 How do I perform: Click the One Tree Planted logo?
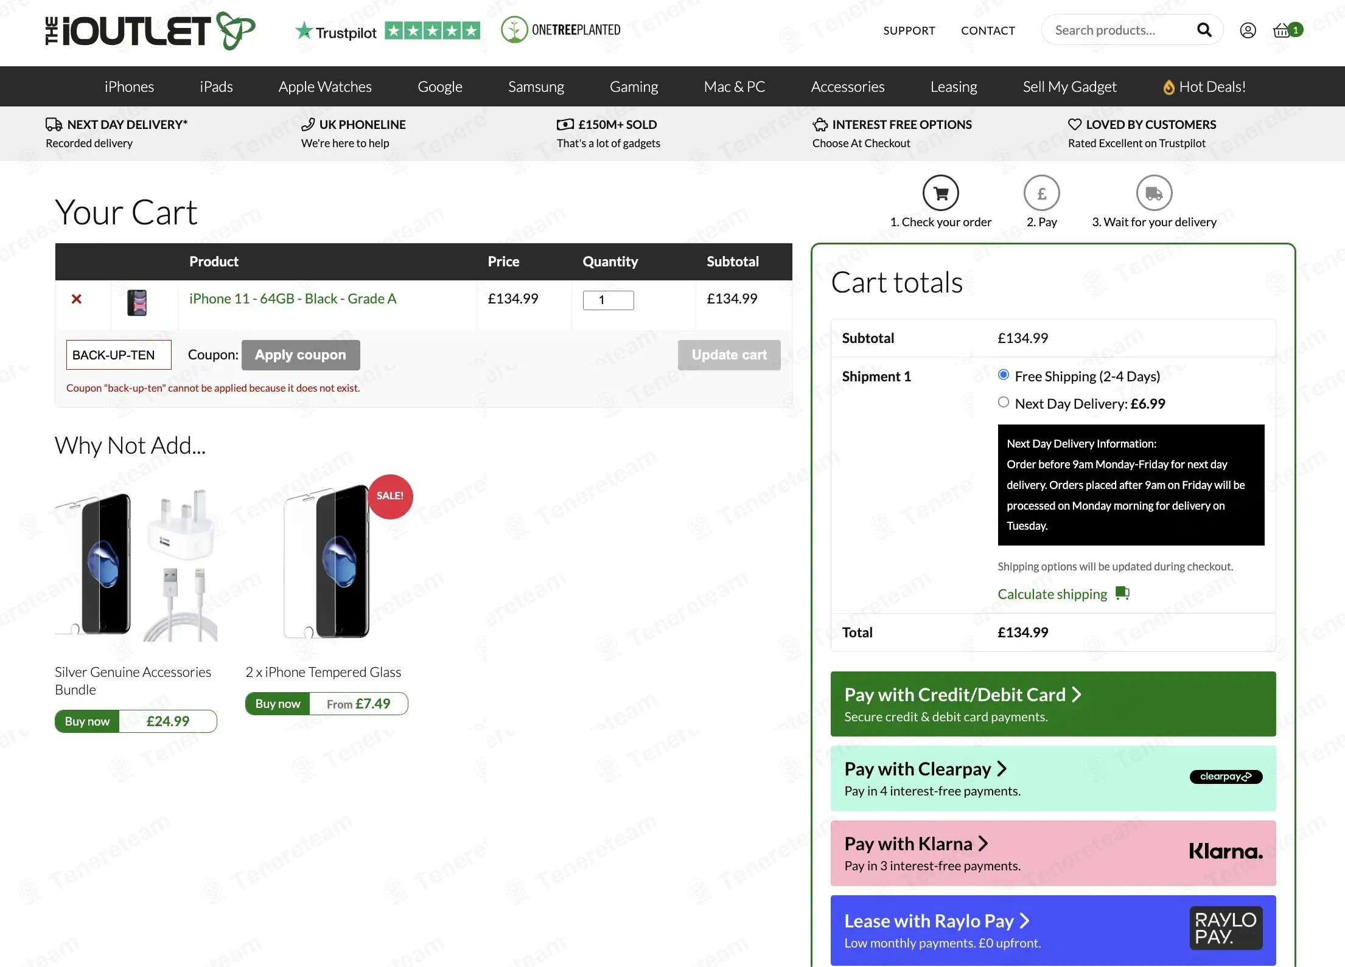pyautogui.click(x=561, y=30)
